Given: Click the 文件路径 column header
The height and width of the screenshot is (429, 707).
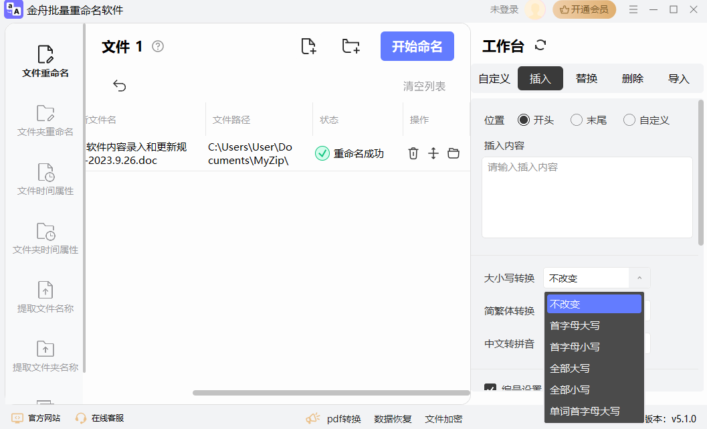Looking at the screenshot, I should coord(231,120).
